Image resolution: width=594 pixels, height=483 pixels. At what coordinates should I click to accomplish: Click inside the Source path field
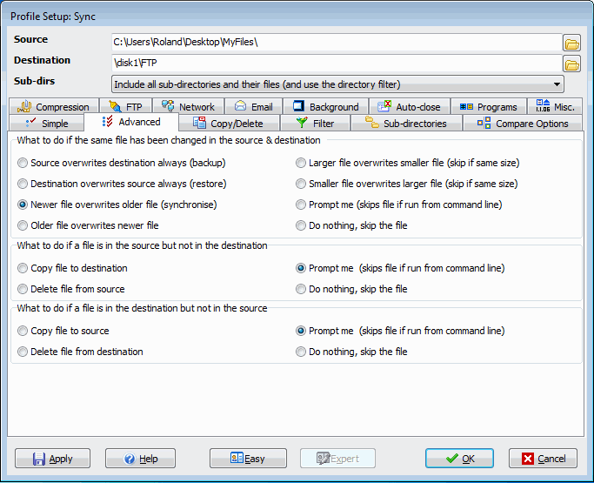point(335,43)
